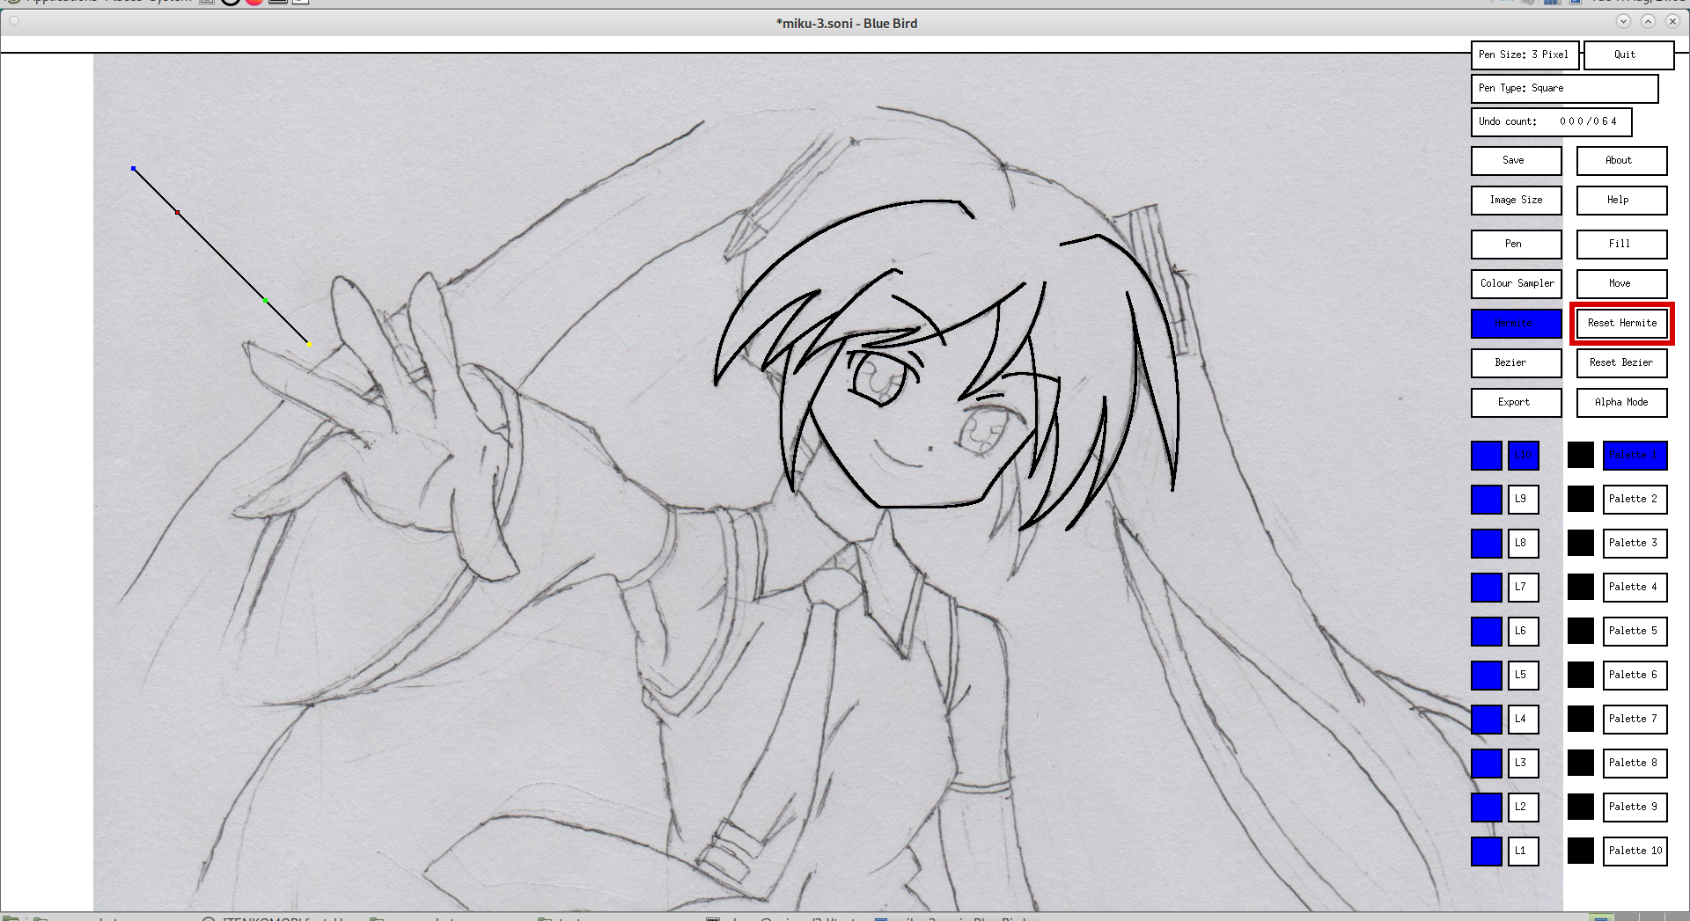Click the blue swatch beside L4
This screenshot has width=1690, height=921.
click(x=1487, y=719)
